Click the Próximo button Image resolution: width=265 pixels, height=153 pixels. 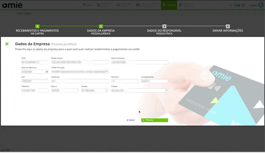(154, 120)
